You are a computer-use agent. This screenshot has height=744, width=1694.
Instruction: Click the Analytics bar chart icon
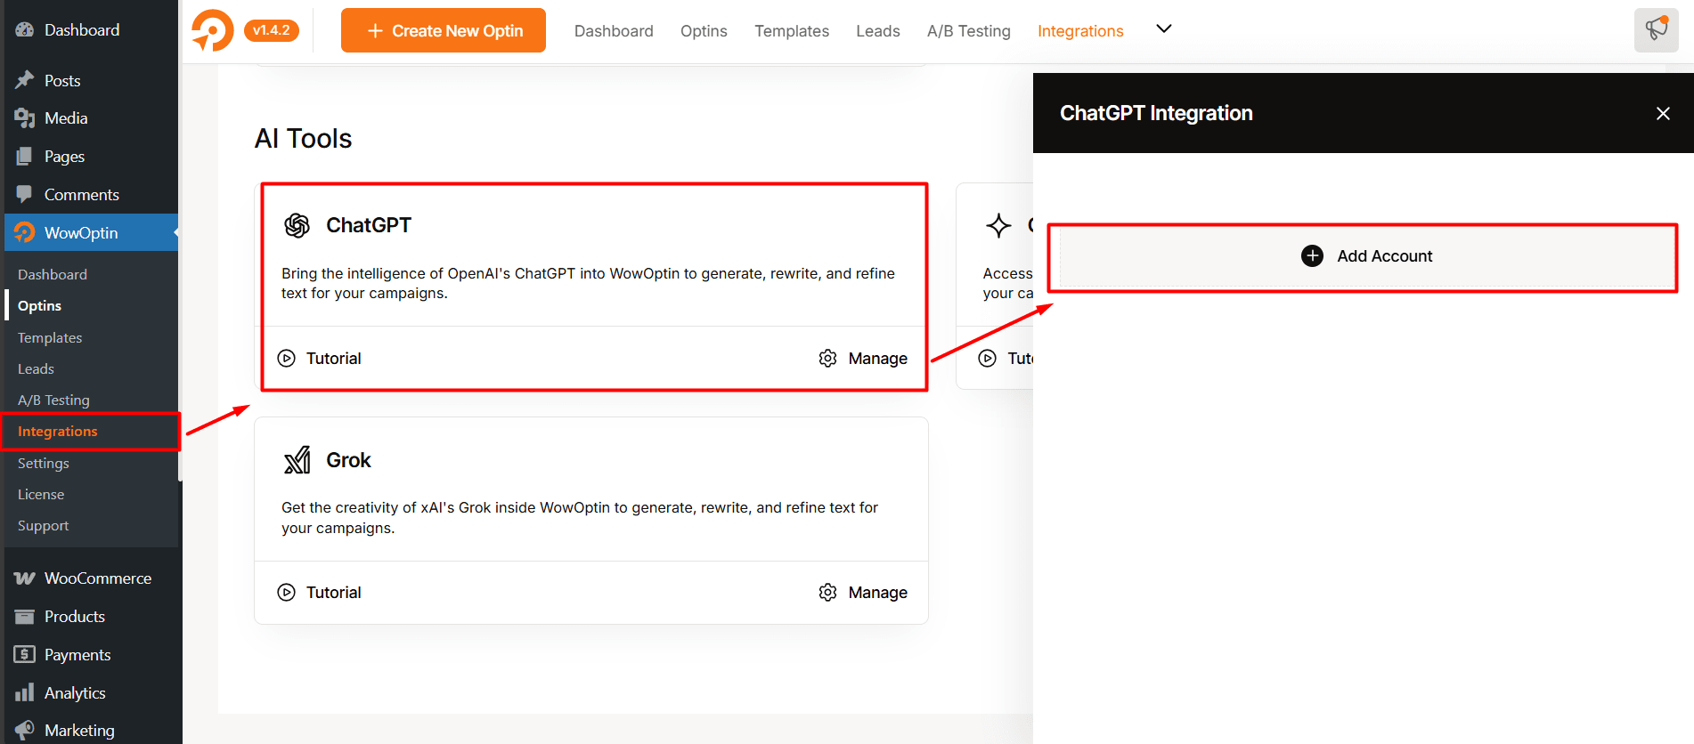[25, 692]
